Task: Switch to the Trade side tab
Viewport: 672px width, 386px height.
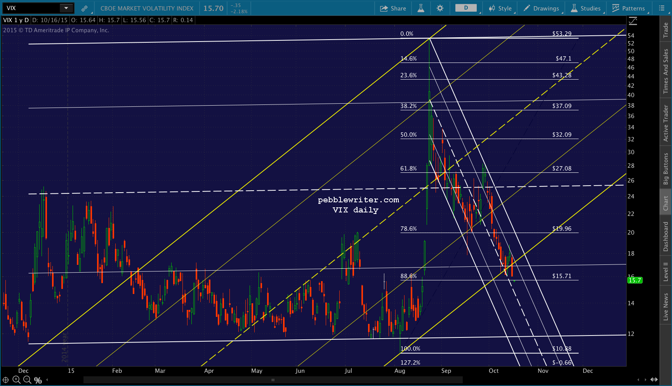Action: [666, 30]
